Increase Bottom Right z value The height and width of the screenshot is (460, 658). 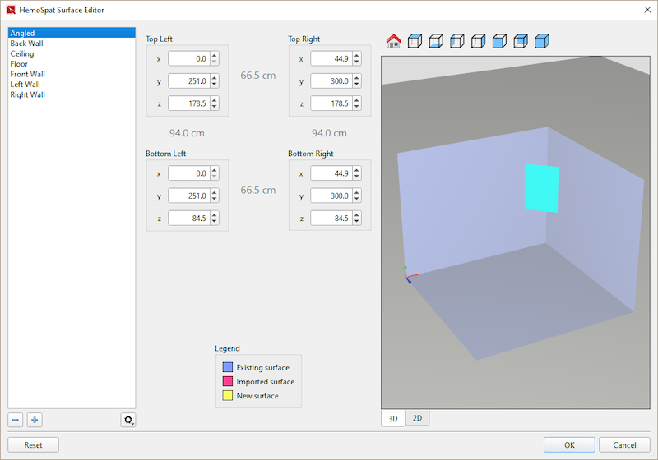[357, 215]
